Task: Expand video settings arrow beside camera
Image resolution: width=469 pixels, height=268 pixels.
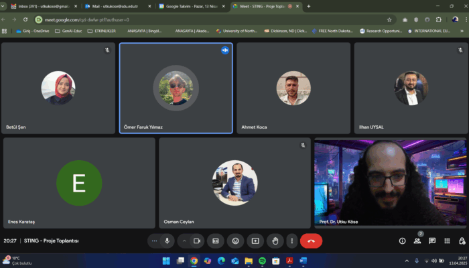Action: pos(184,241)
